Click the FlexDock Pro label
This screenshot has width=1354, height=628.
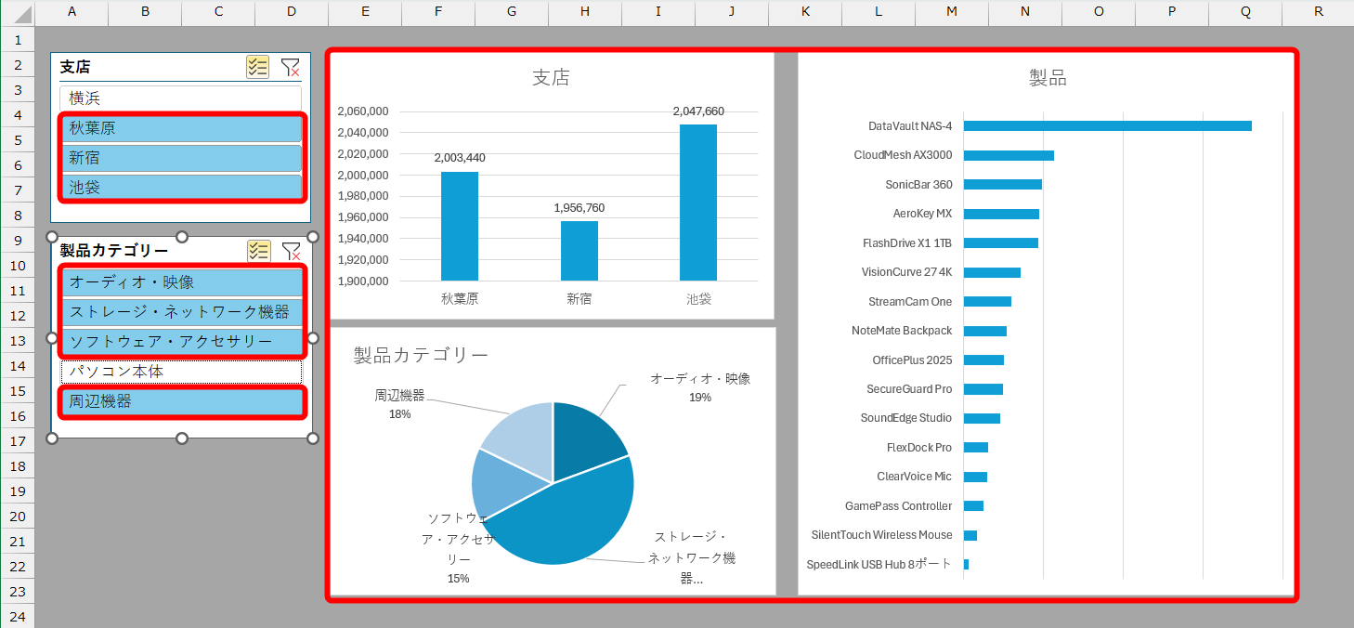click(919, 448)
